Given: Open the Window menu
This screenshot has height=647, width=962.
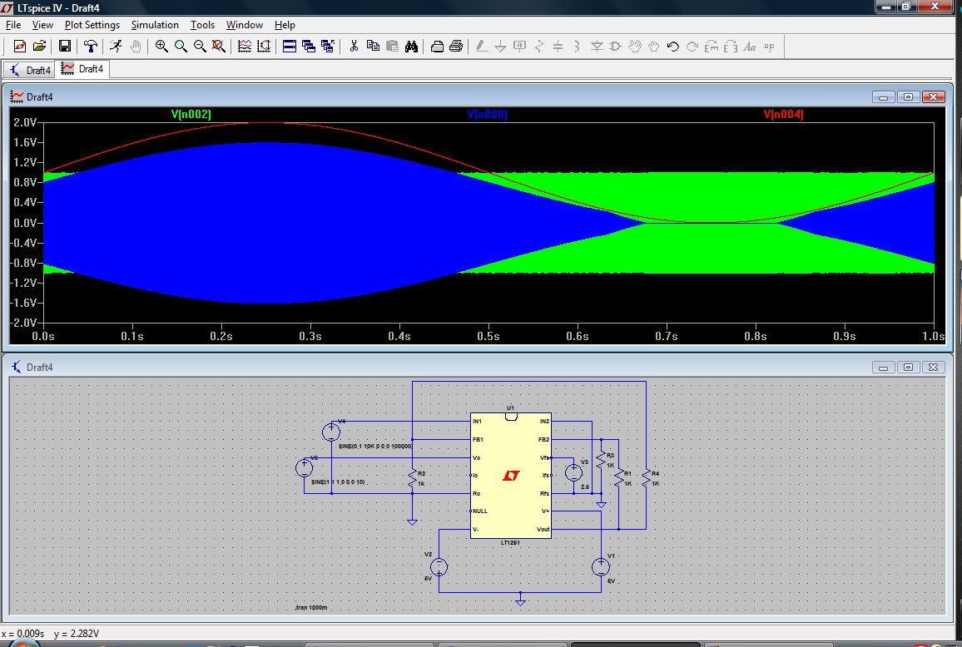Looking at the screenshot, I should 244,24.
